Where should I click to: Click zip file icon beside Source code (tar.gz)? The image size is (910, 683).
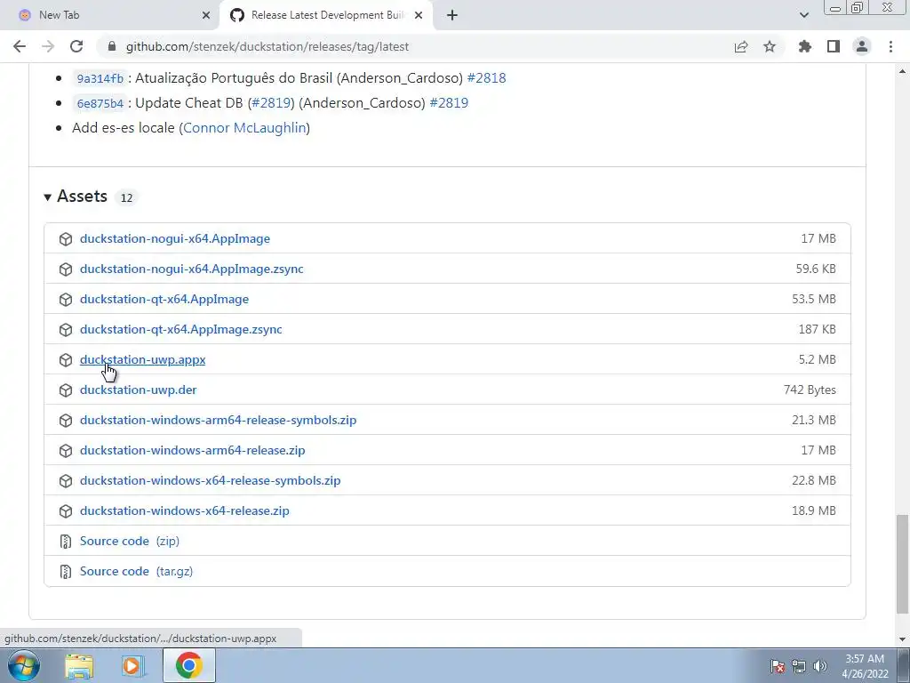pos(66,572)
